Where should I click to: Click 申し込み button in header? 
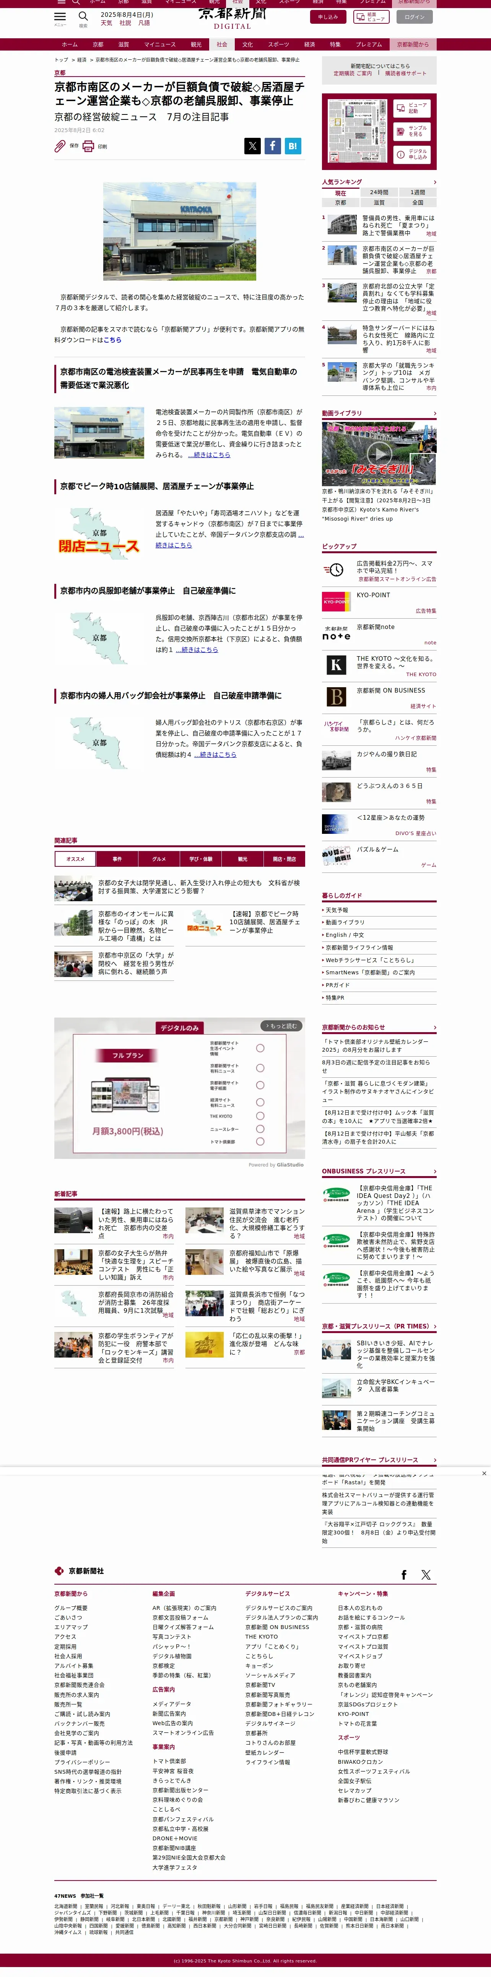[328, 16]
